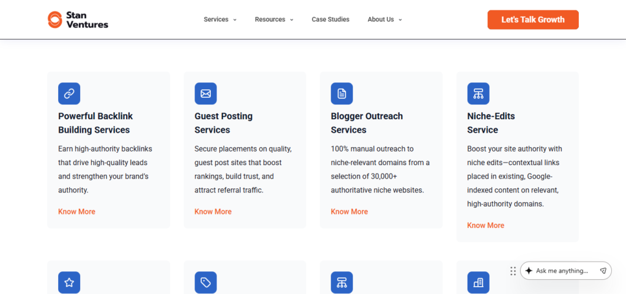The width and height of the screenshot is (626, 294).
Task: Expand the Services dropdown menu
Action: point(219,20)
